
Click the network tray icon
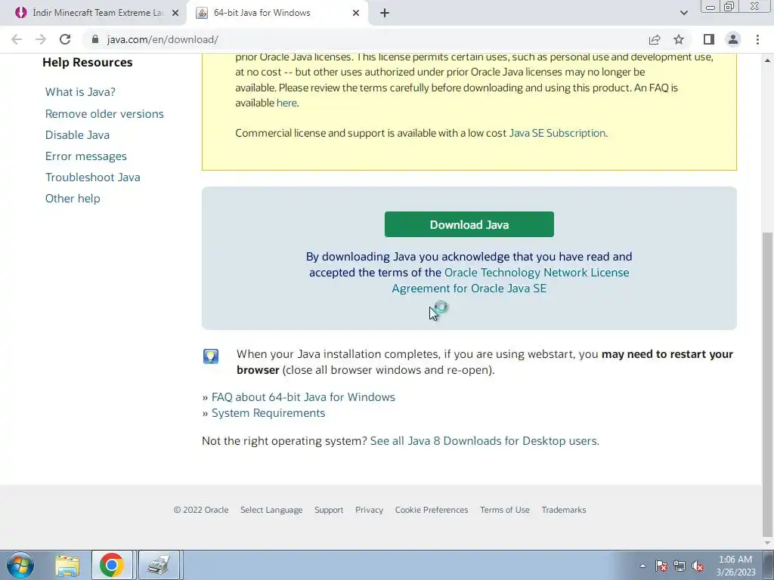click(x=680, y=566)
